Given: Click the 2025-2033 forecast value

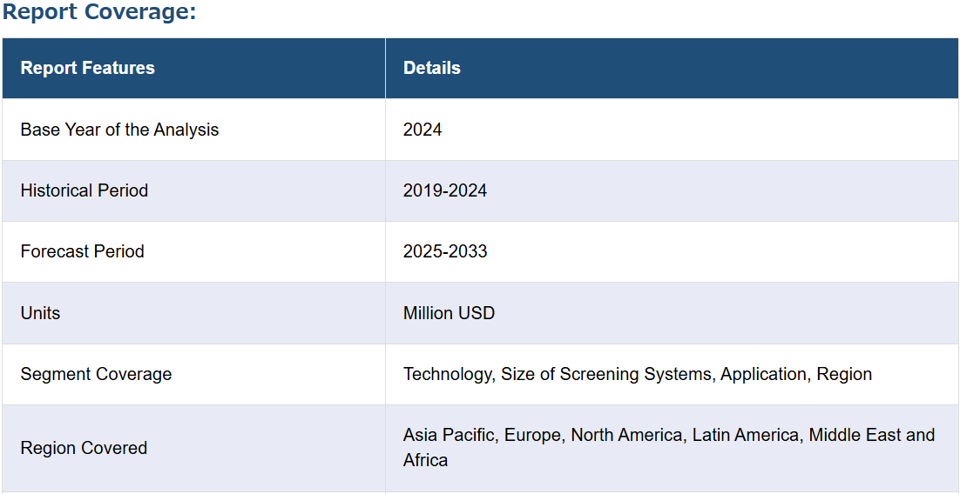Looking at the screenshot, I should pos(445,252).
